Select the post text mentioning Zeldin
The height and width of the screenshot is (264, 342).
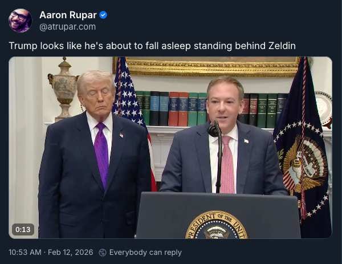[152, 46]
